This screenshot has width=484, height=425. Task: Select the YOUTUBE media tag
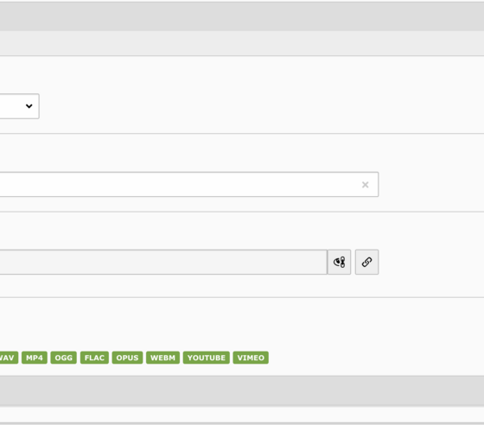[x=207, y=358]
